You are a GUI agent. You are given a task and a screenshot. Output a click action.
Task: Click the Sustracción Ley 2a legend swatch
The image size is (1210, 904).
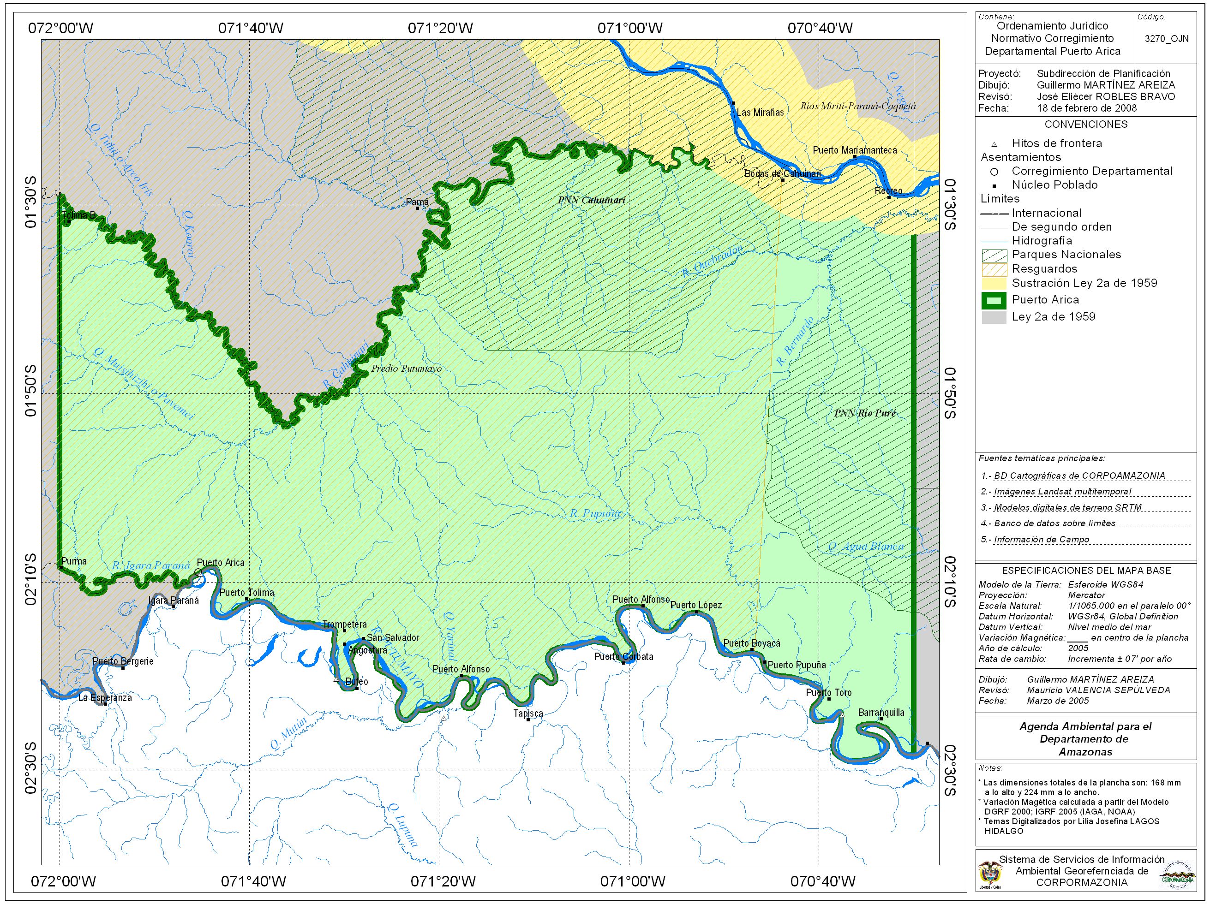[994, 283]
